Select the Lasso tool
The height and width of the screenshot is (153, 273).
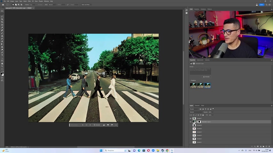[2, 17]
